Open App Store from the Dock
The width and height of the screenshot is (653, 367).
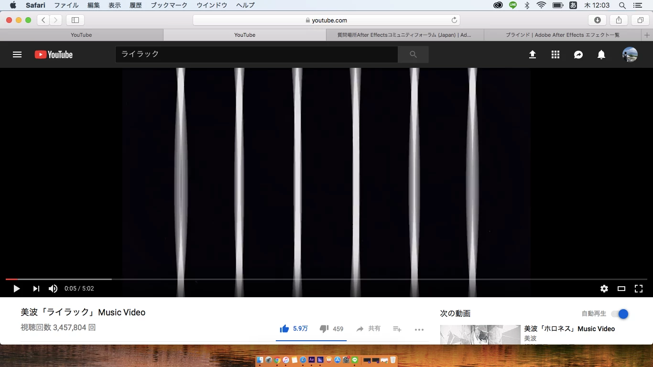point(337,360)
